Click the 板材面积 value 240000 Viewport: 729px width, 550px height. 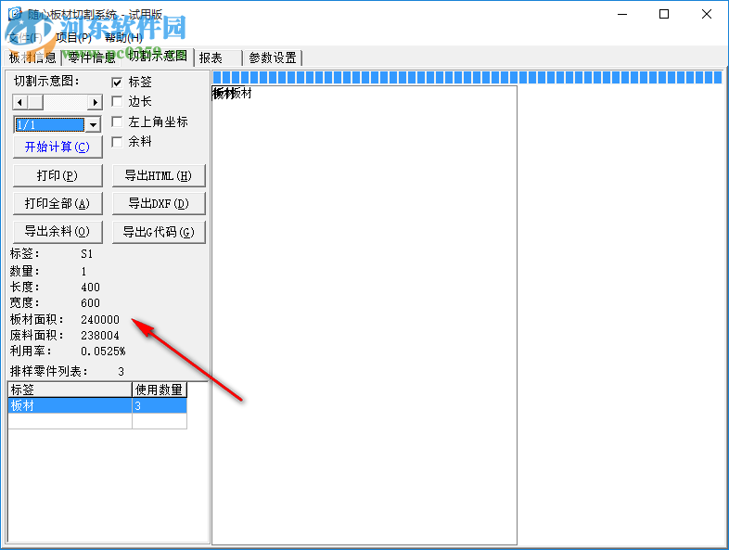[100, 320]
